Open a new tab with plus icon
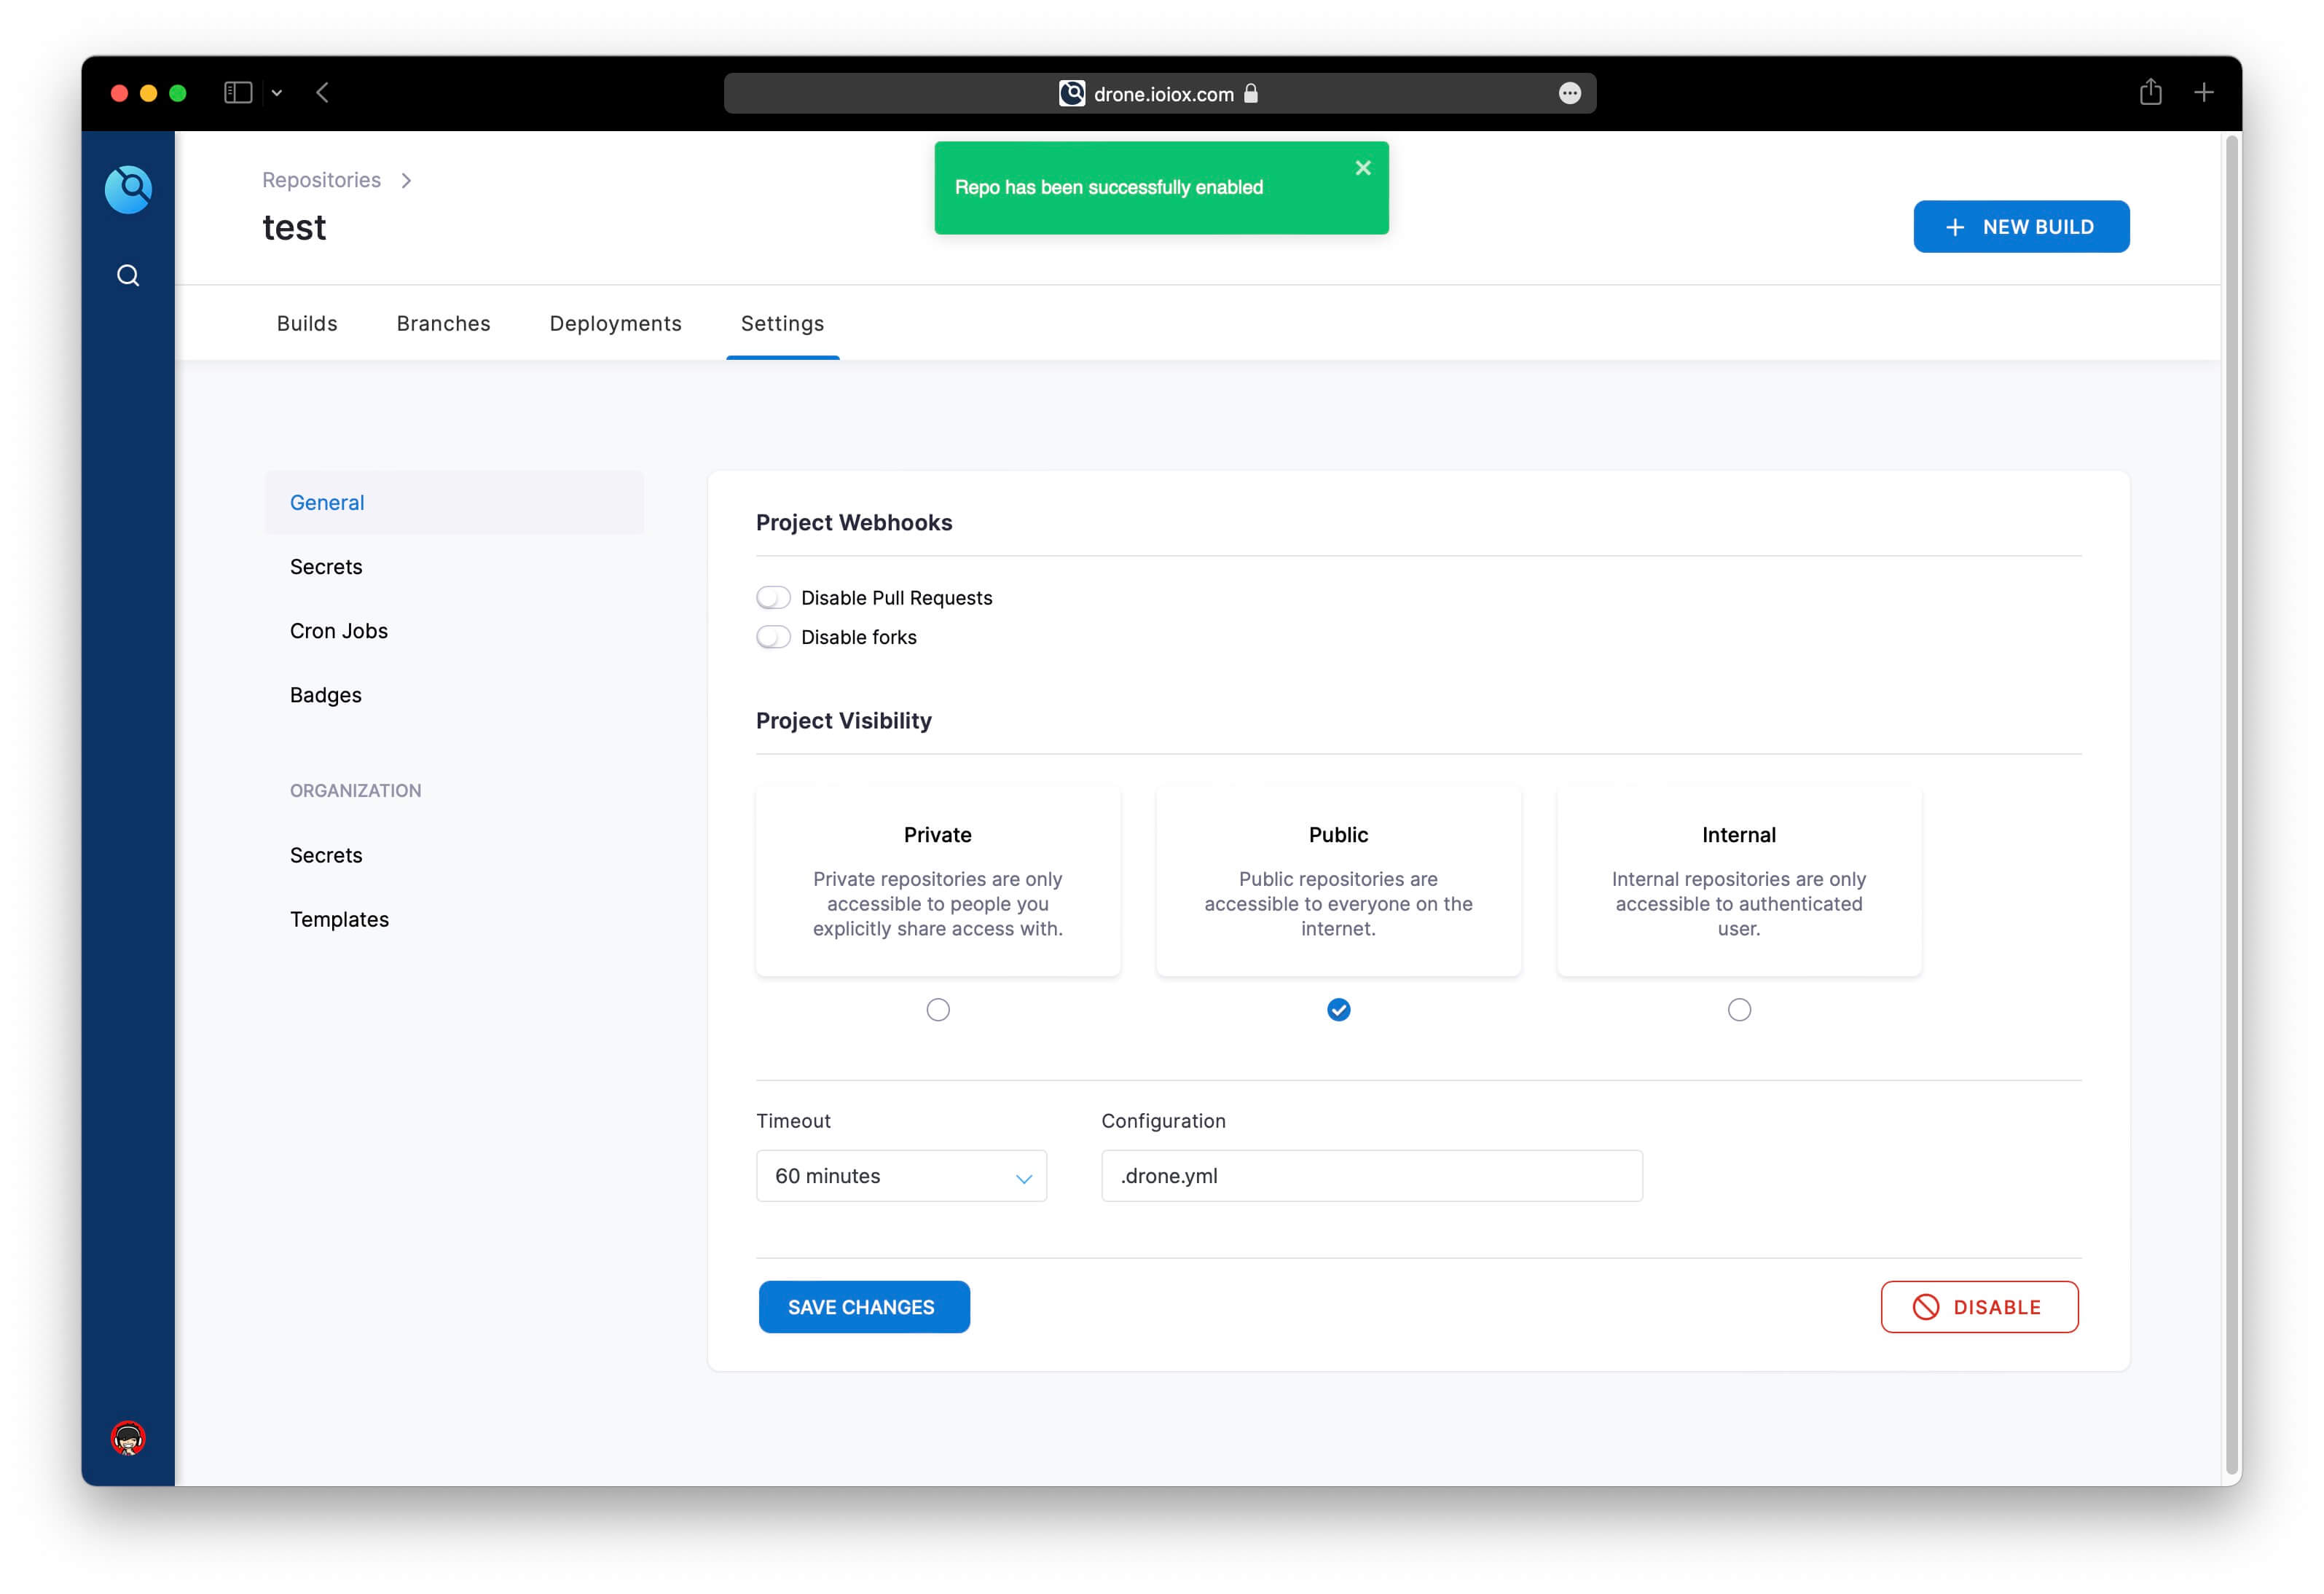Screen dimensions: 2324x1594 click(x=2203, y=93)
